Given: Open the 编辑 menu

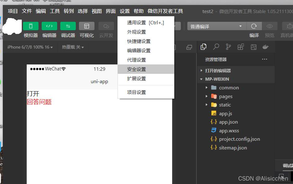Looking at the screenshot, I should (41, 11).
